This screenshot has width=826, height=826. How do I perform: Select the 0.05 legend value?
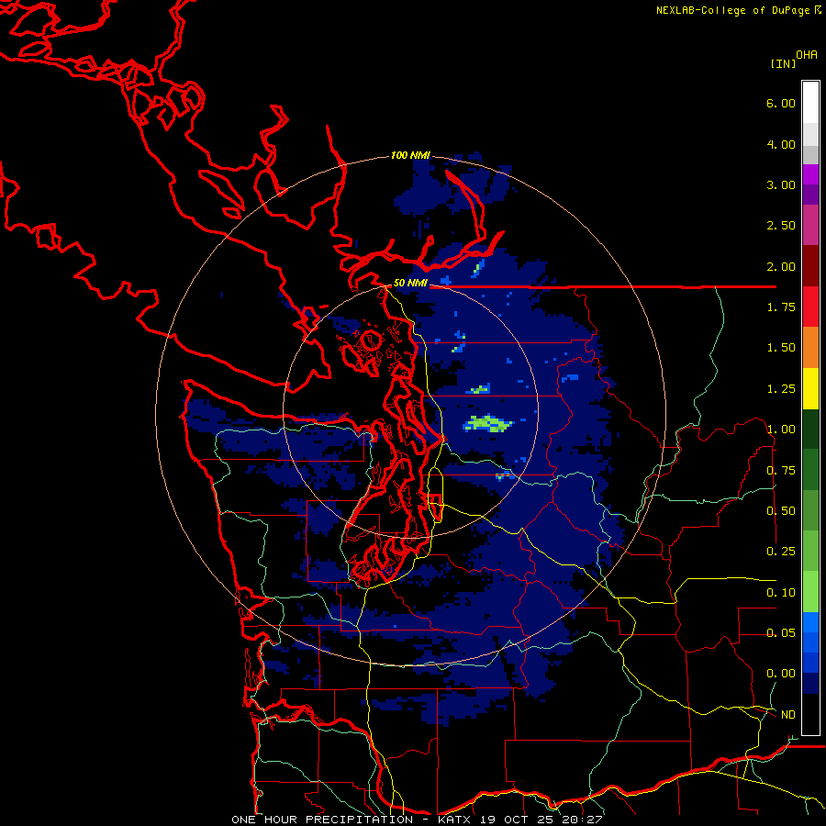coord(781,633)
